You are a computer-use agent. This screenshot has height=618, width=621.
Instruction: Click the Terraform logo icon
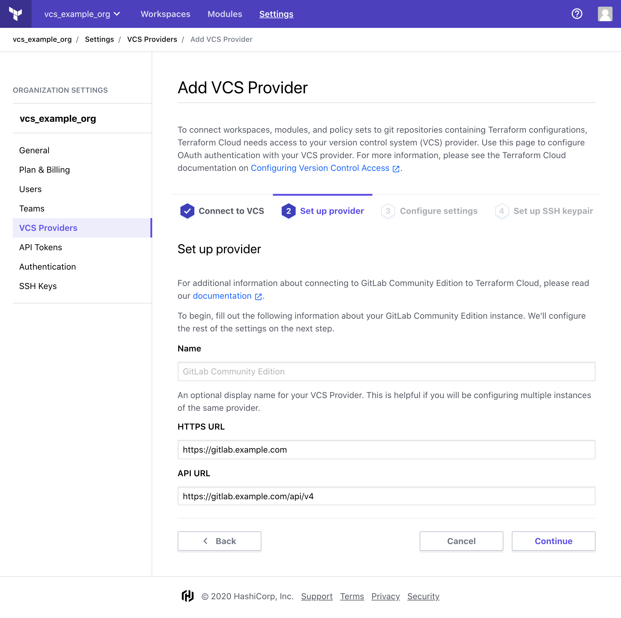tap(15, 14)
